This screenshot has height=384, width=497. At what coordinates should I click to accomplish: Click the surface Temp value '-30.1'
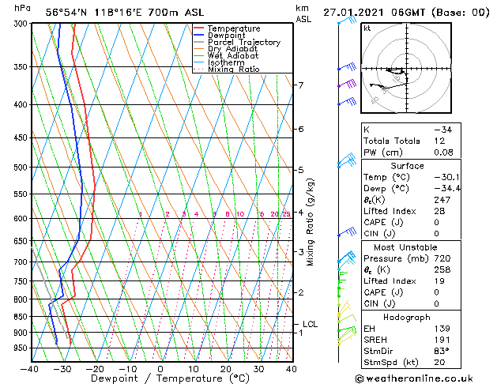pos(447,177)
